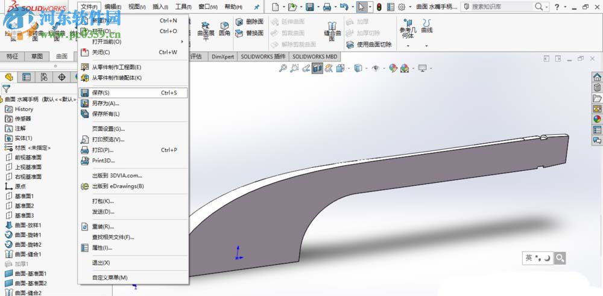
Task: Click the Delete Face (删除面) tool
Action: [x=249, y=22]
